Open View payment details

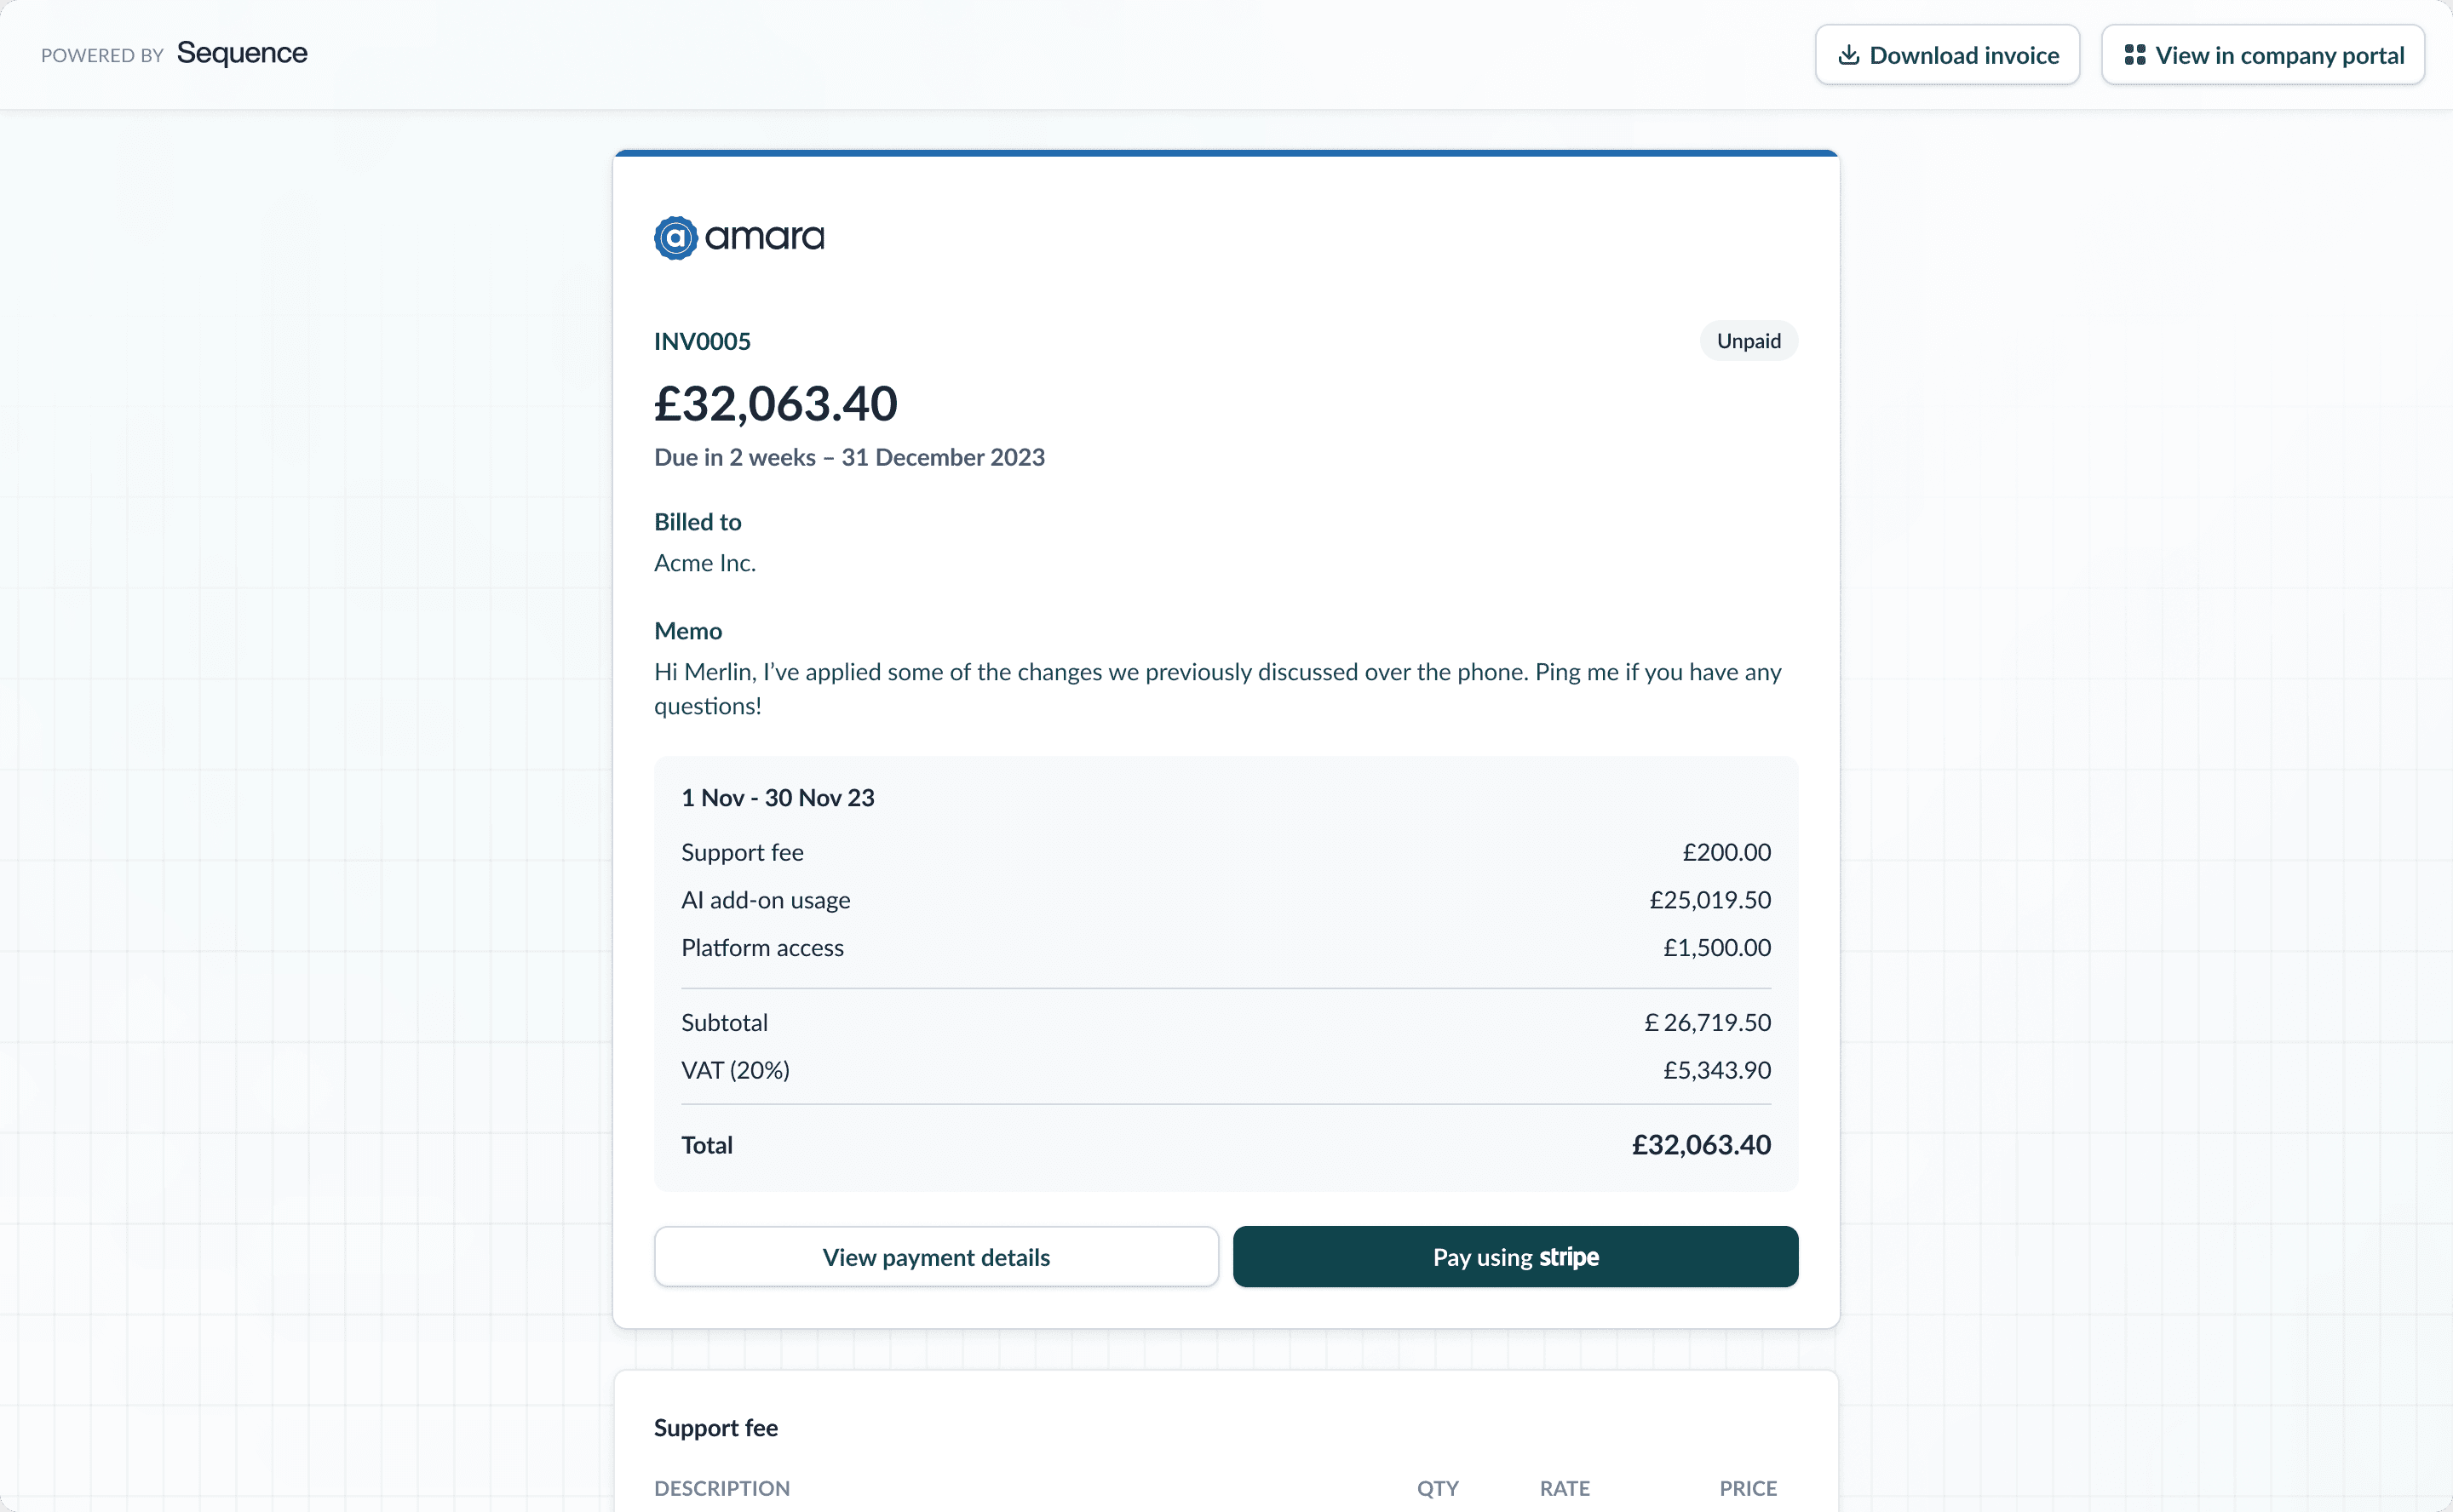(936, 1257)
